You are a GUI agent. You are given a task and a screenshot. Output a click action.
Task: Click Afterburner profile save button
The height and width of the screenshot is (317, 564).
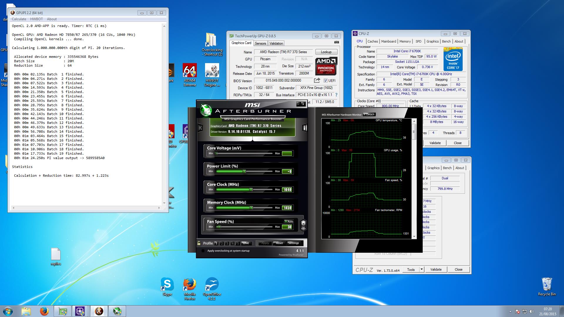click(x=246, y=243)
